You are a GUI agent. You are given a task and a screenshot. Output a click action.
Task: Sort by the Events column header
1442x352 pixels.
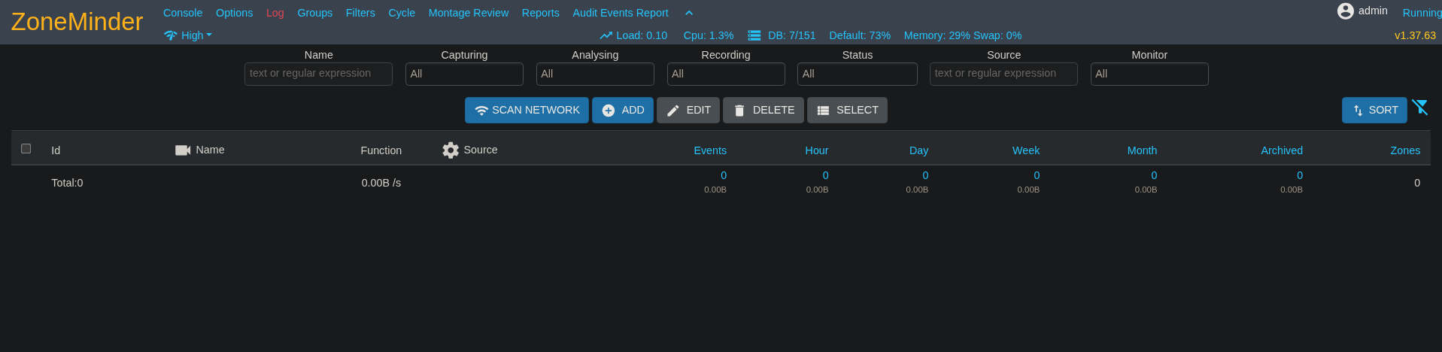710,150
